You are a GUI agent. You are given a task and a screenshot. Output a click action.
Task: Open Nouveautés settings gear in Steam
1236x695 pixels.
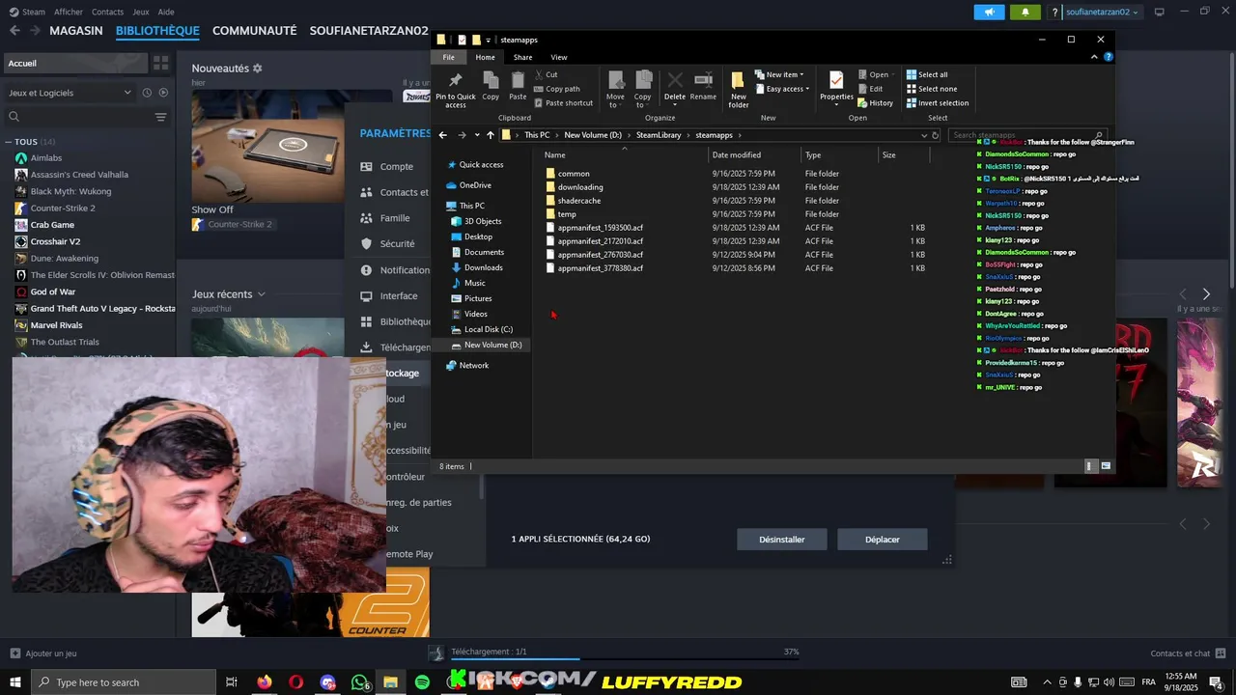tap(257, 69)
